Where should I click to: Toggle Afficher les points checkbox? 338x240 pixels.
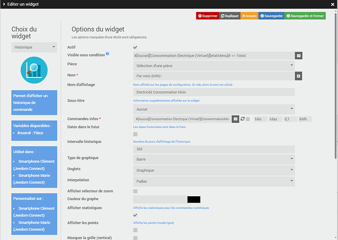pos(135,230)
